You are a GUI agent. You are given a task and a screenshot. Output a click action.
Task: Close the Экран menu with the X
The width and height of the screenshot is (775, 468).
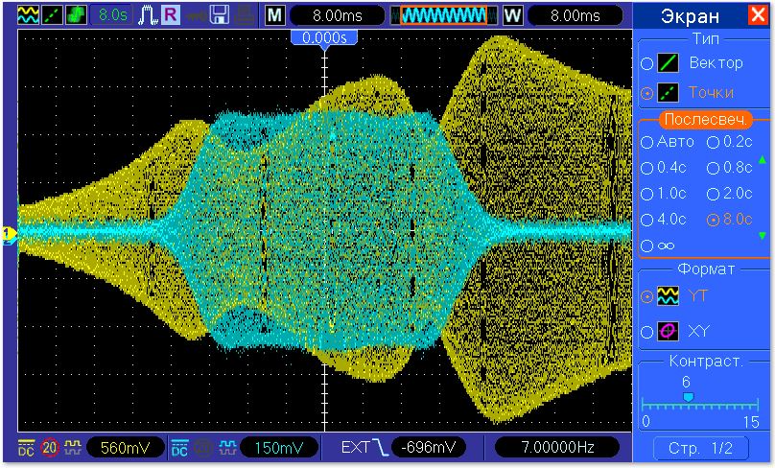pos(758,15)
